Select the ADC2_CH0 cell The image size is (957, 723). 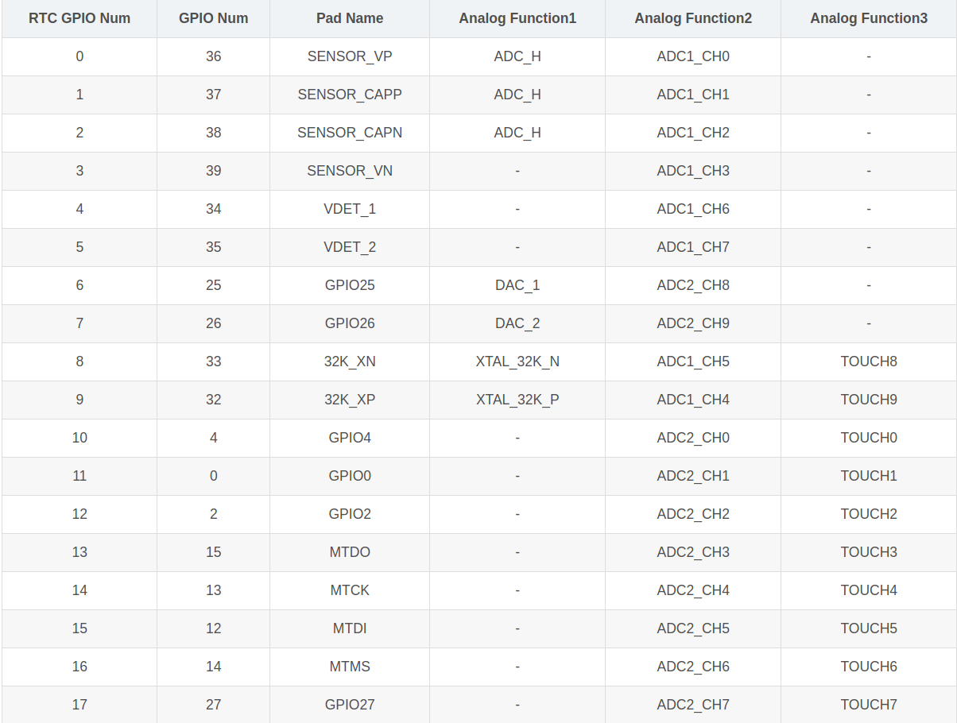coord(693,438)
